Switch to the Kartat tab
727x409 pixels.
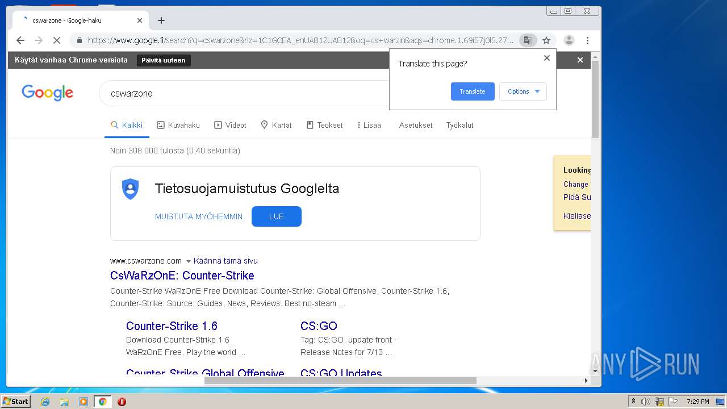point(276,125)
